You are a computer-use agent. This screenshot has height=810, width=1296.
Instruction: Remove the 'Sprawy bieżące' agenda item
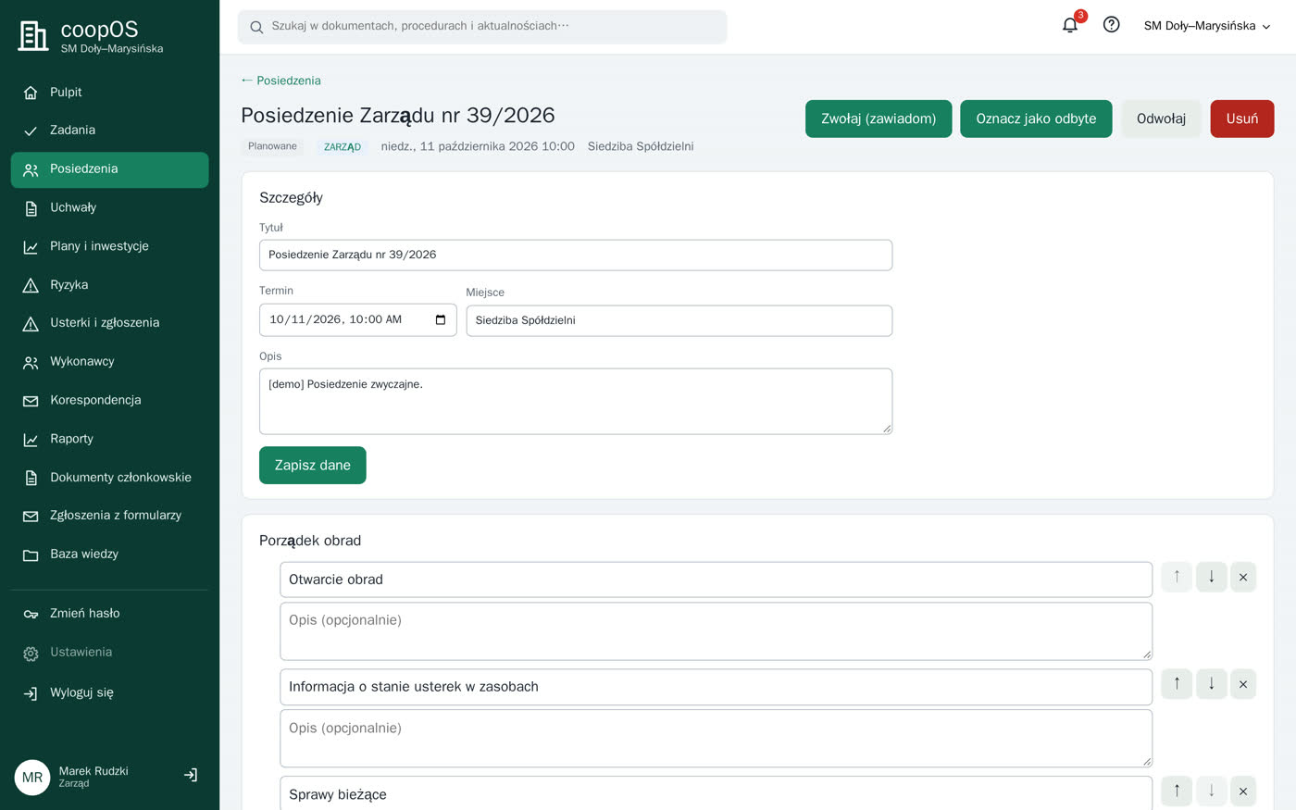point(1243,791)
